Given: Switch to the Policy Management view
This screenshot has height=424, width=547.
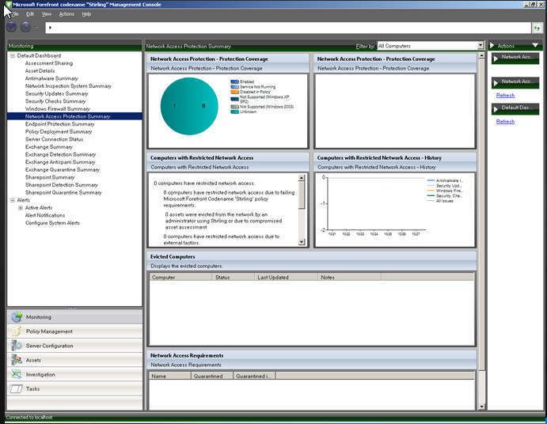Looking at the screenshot, I should pos(74,331).
